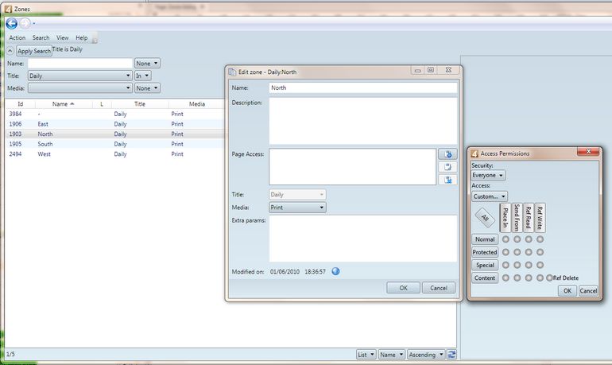Open the Title operator In dropdown

tap(142, 76)
